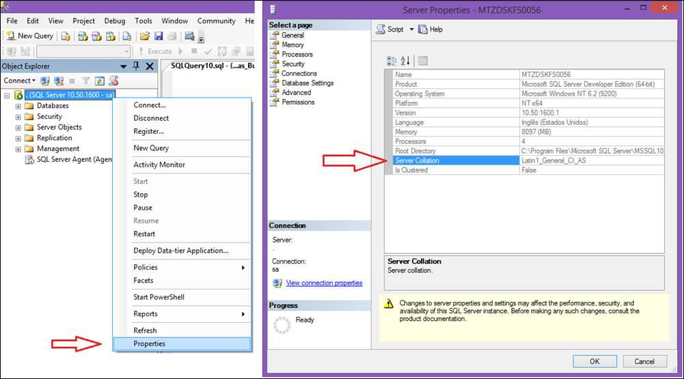The image size is (684, 379).
Task: Click the Analysis Services MDX Query icon
Action: click(x=83, y=36)
